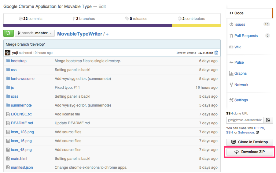
Task: Click the README.md file icon
Action: click(x=8, y=123)
